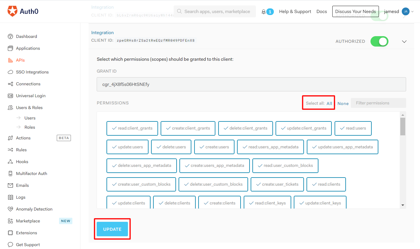Click the Get Support chat icon
This screenshot has width=420, height=249.
coord(10,245)
